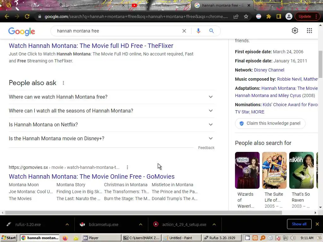The width and height of the screenshot is (323, 242).
Task: Open the 7-Zip C:\Users taskbar window
Action: pos(142,238)
